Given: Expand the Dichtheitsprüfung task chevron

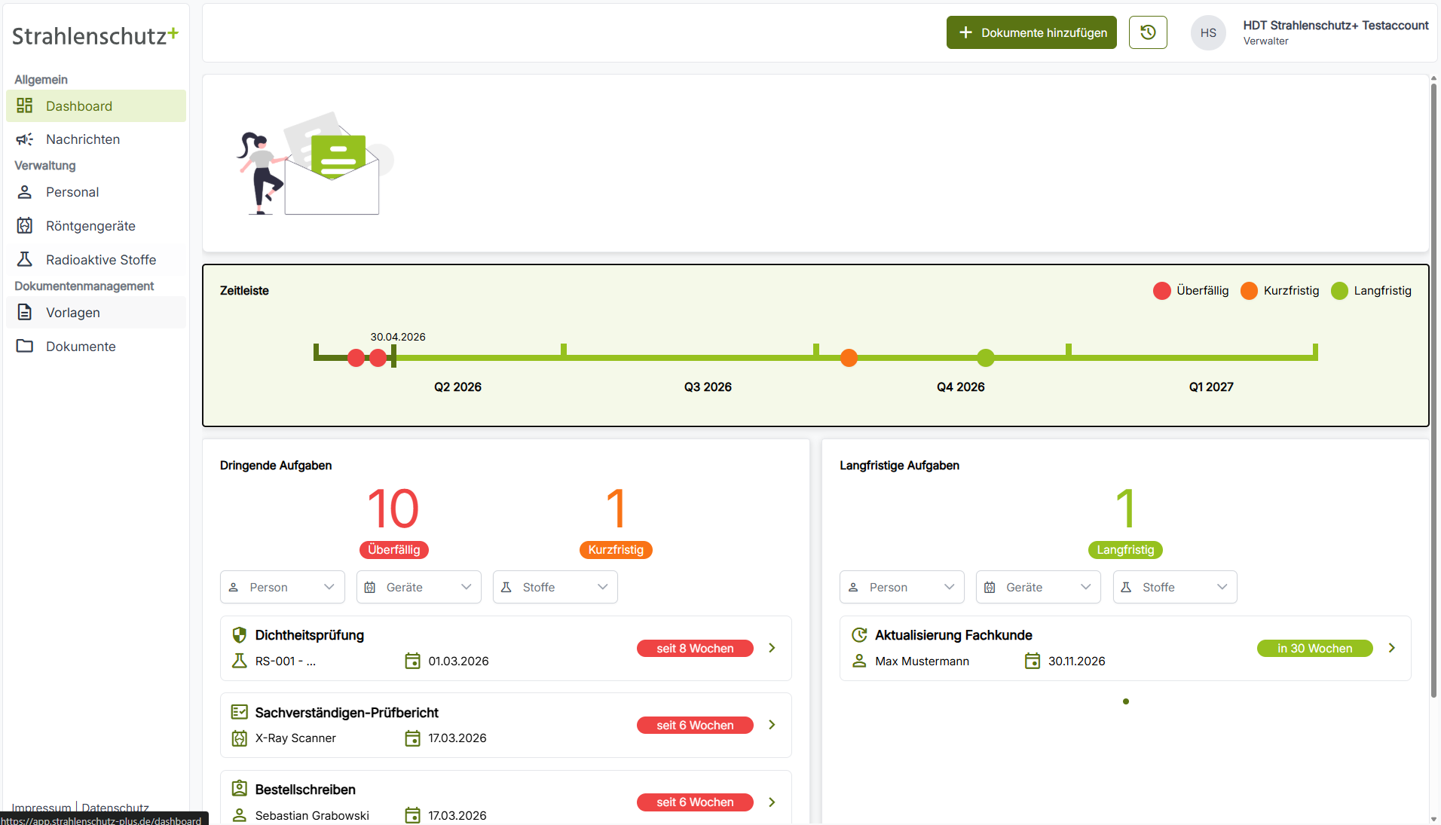Looking at the screenshot, I should pyautogui.click(x=772, y=648).
